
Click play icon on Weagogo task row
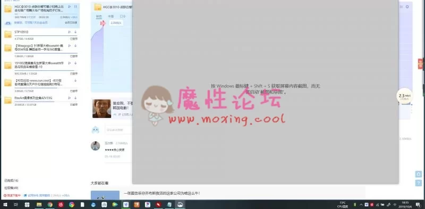tap(70, 46)
